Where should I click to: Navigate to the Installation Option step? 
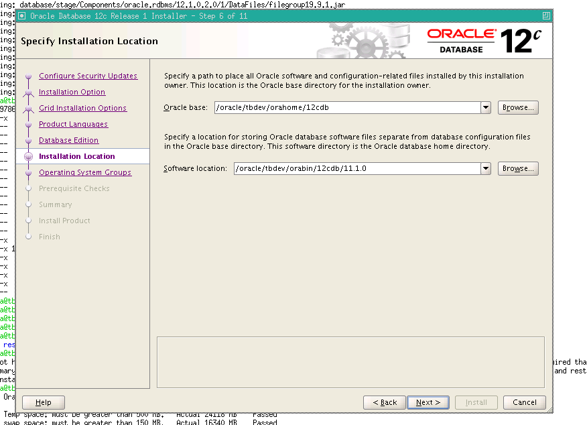point(72,92)
